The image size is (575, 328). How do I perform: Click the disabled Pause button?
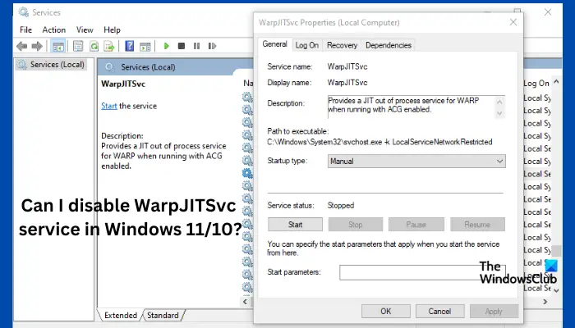[x=416, y=225]
